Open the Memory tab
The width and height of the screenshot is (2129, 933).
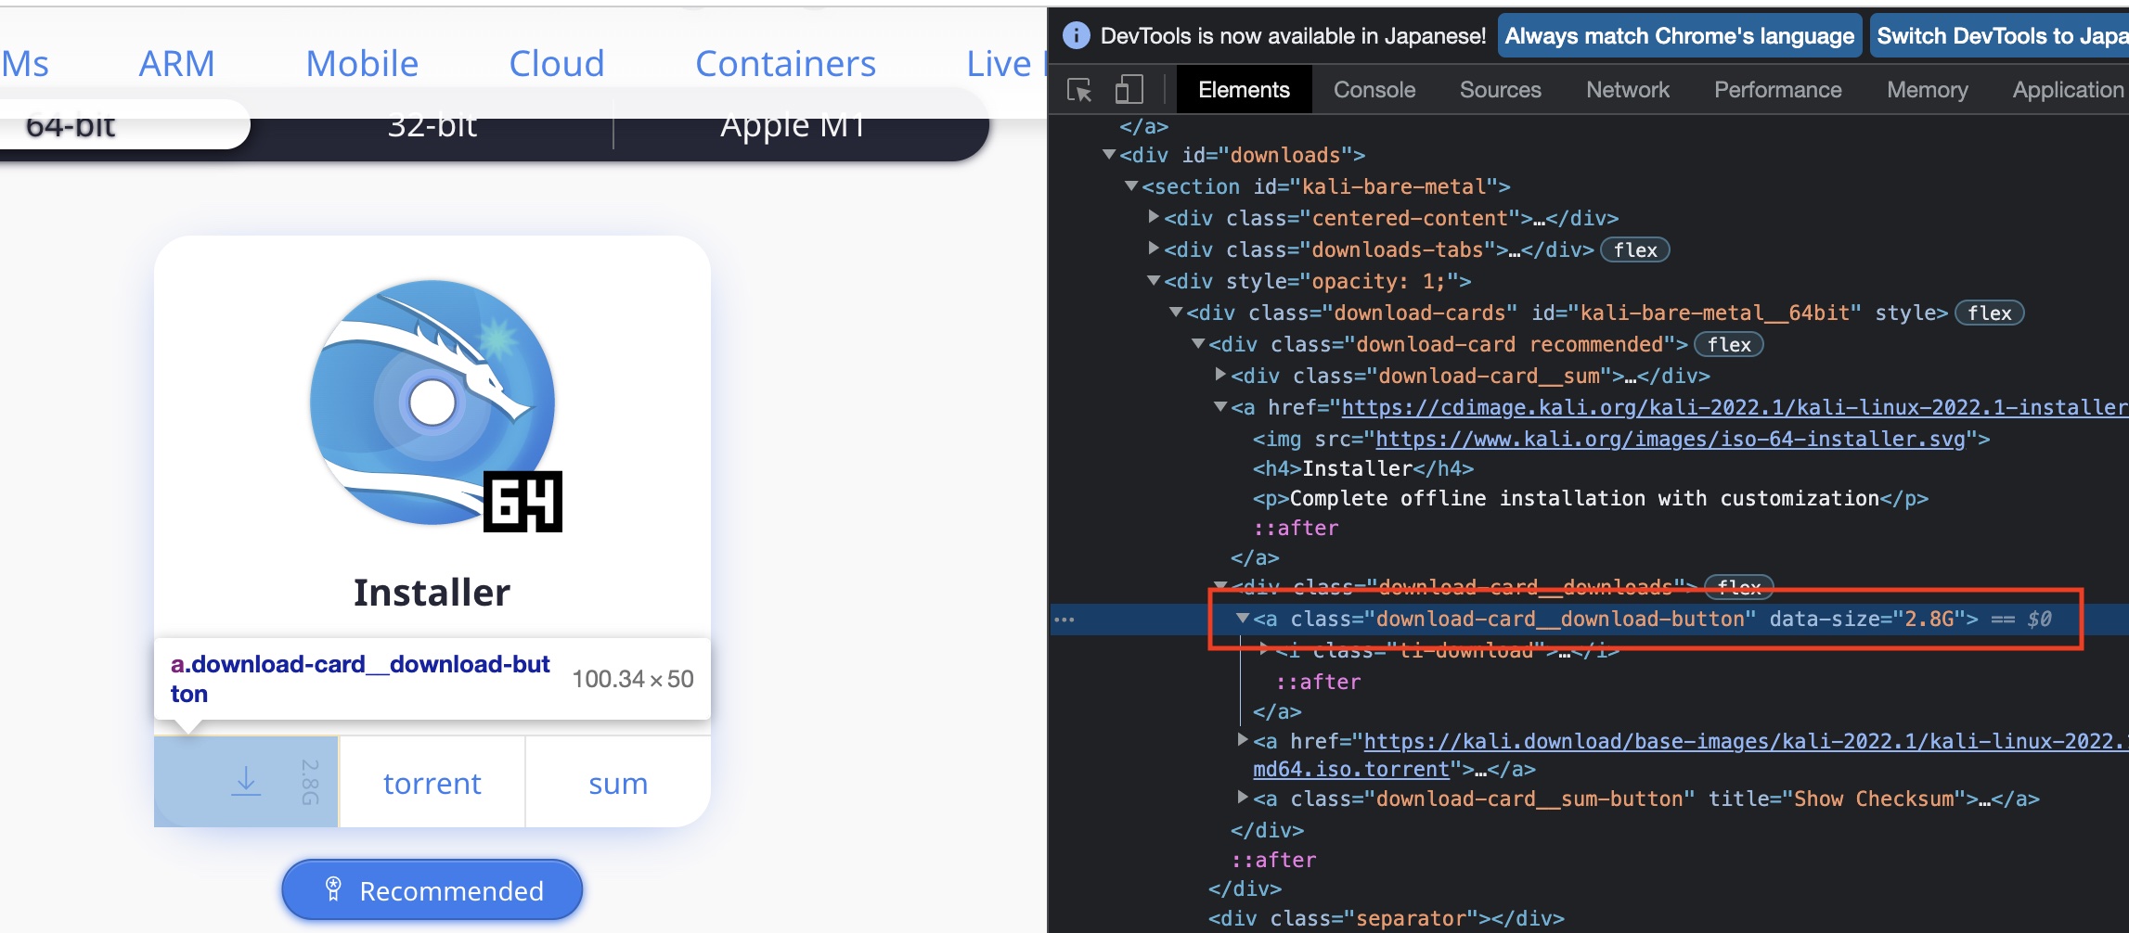[1927, 90]
